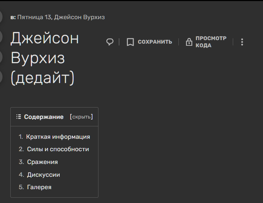Open the three-dot more actions menu
Viewport: 263px width, 203px height.
point(242,42)
